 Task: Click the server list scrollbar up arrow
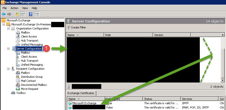[x=223, y=35]
